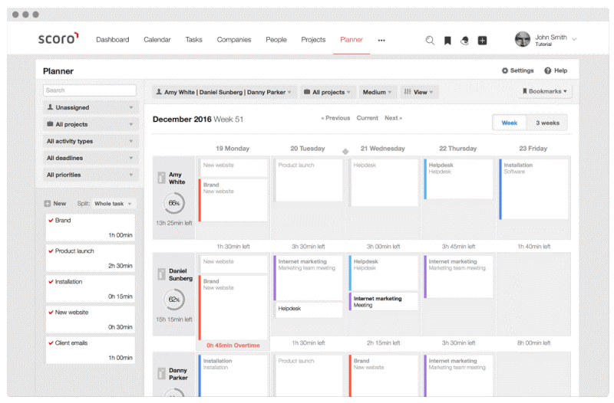Switch to 3 weeks view
Screen dimensions: 614x403
[547, 123]
